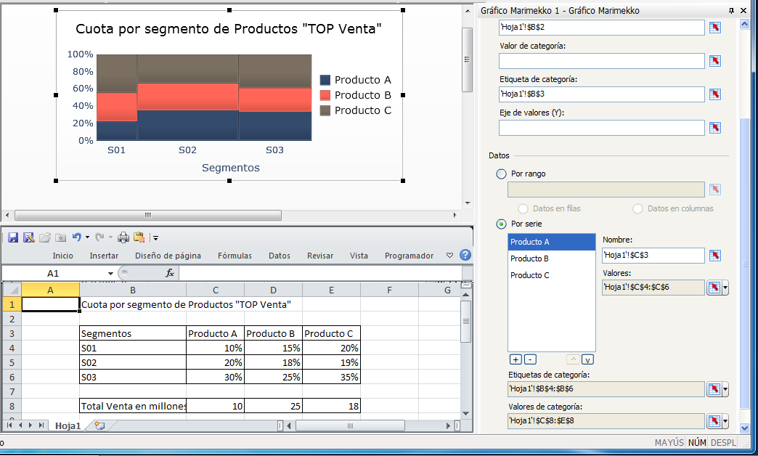Click the Valor de categoría input field

point(601,61)
